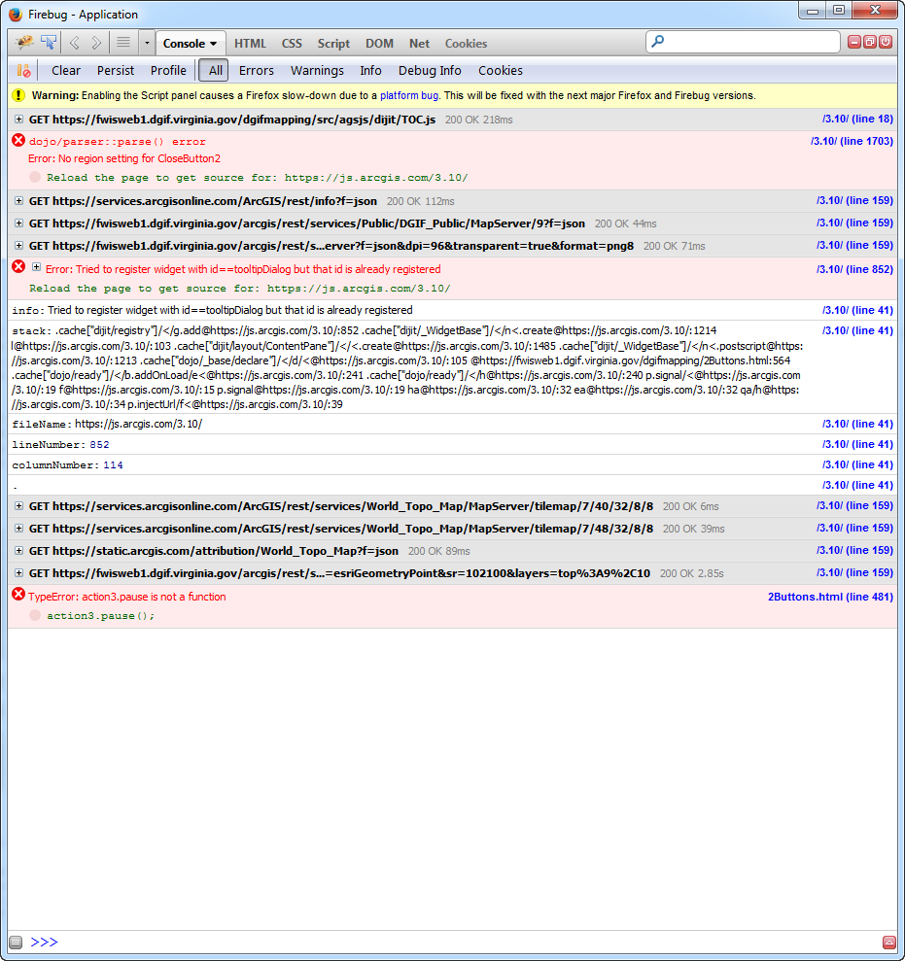Toggle the Persist option
The height and width of the screenshot is (961, 905).
[116, 71]
